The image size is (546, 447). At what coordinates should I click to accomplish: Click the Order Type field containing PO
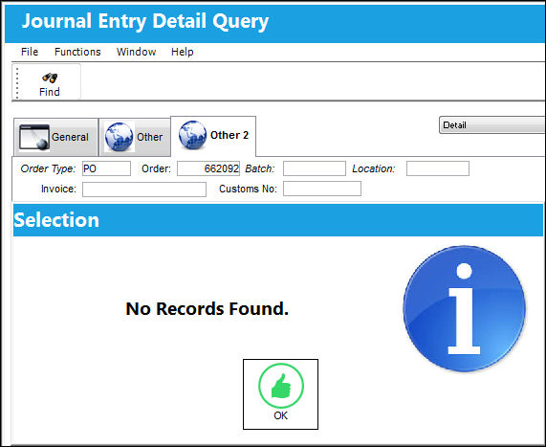coord(106,168)
